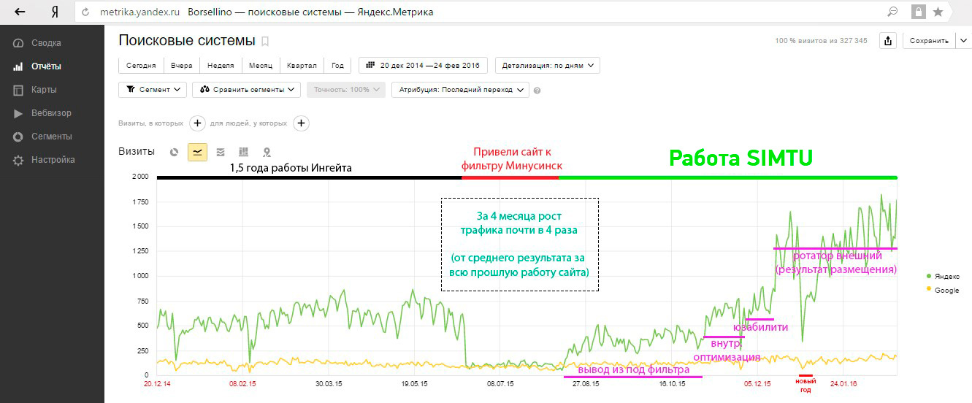
Task: Open Настройка in the sidebar
Action: pos(53,160)
